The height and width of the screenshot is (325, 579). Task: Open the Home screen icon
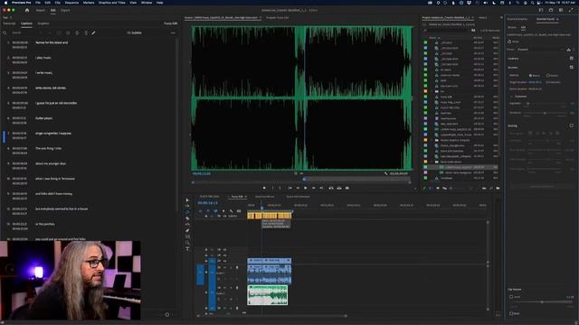[x=27, y=10]
